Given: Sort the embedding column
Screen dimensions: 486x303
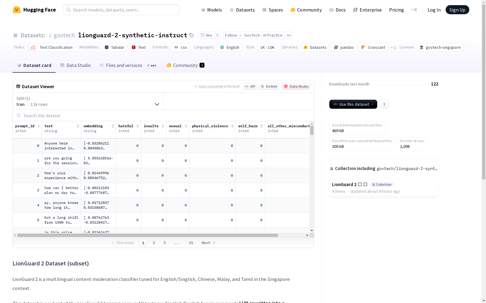Looking at the screenshot, I should point(113,126).
